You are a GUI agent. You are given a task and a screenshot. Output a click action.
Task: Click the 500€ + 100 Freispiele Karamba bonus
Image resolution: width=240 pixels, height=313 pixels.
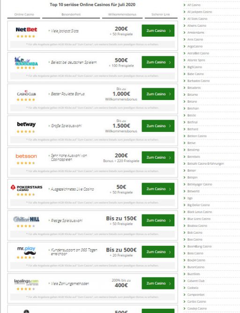tap(121, 63)
